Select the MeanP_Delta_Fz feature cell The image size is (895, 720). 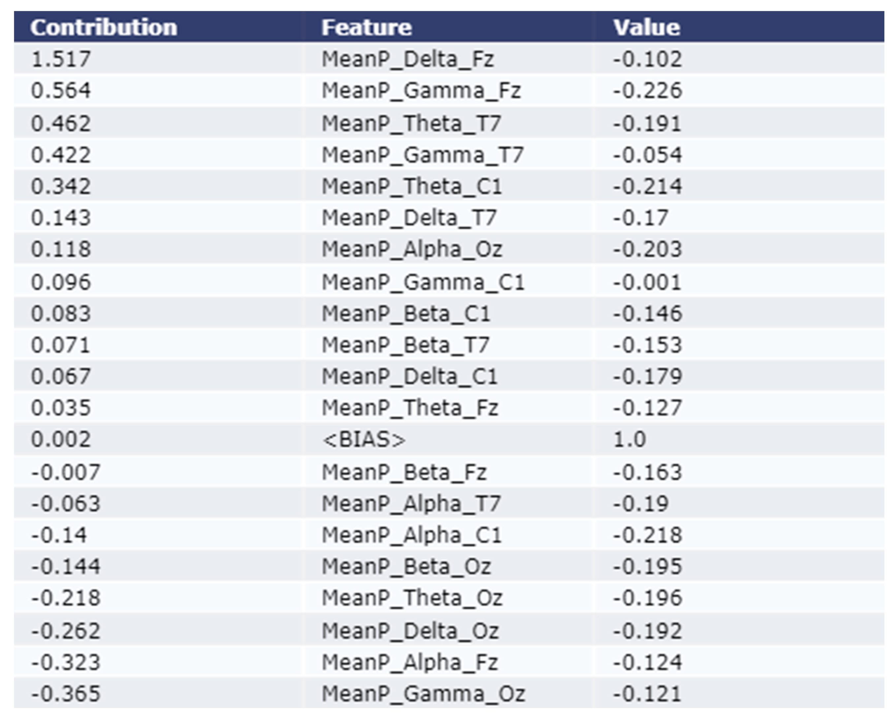coord(408,59)
